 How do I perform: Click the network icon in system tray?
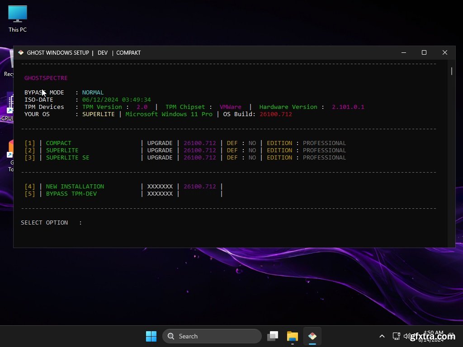tap(396, 336)
